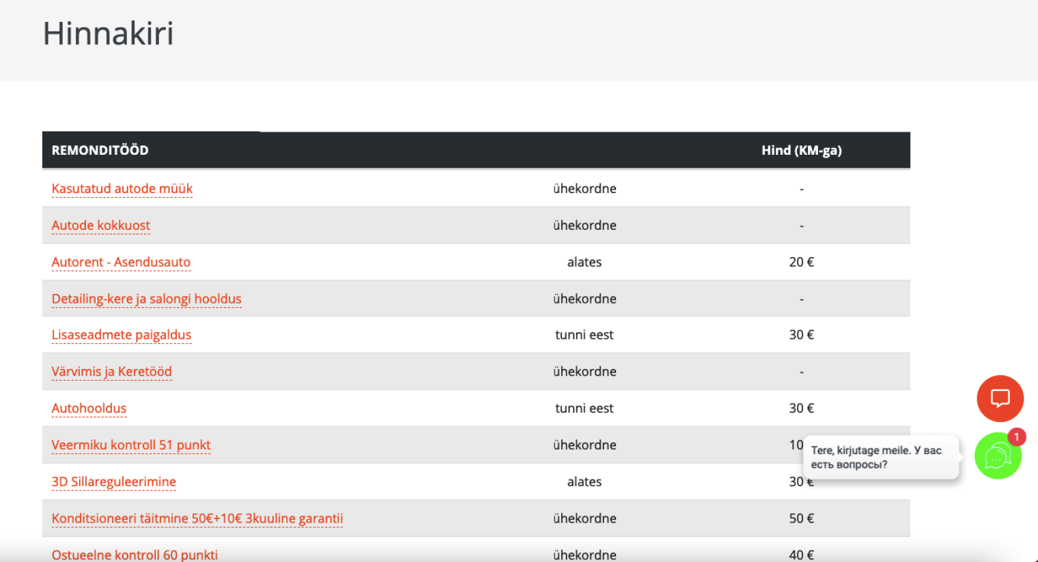Select the Autohooldus service link

(x=89, y=408)
